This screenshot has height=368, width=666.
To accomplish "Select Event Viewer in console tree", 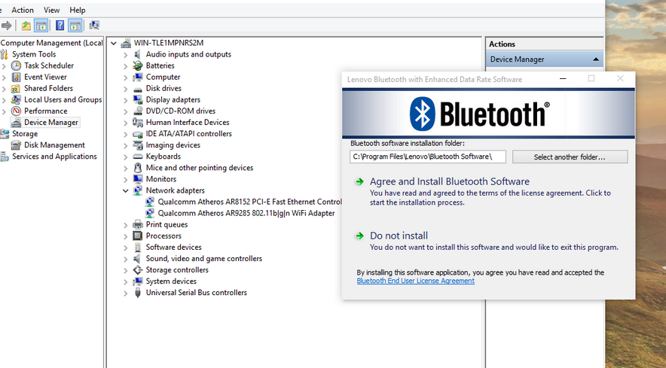I will (x=45, y=77).
